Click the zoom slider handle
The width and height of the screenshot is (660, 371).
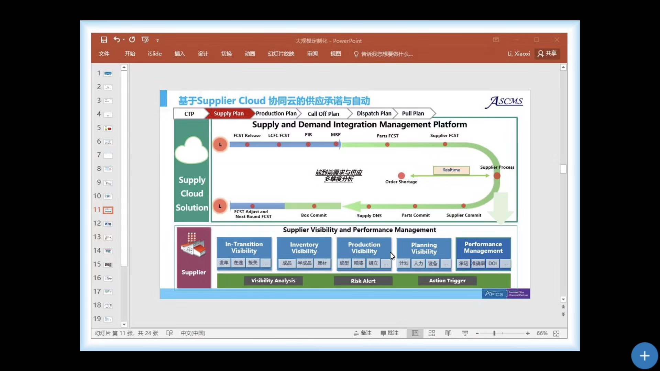494,333
